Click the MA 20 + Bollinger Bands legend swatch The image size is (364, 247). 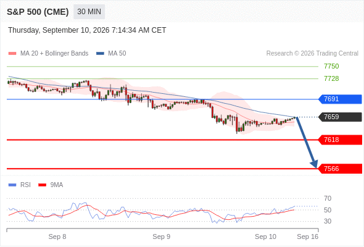[12, 54]
